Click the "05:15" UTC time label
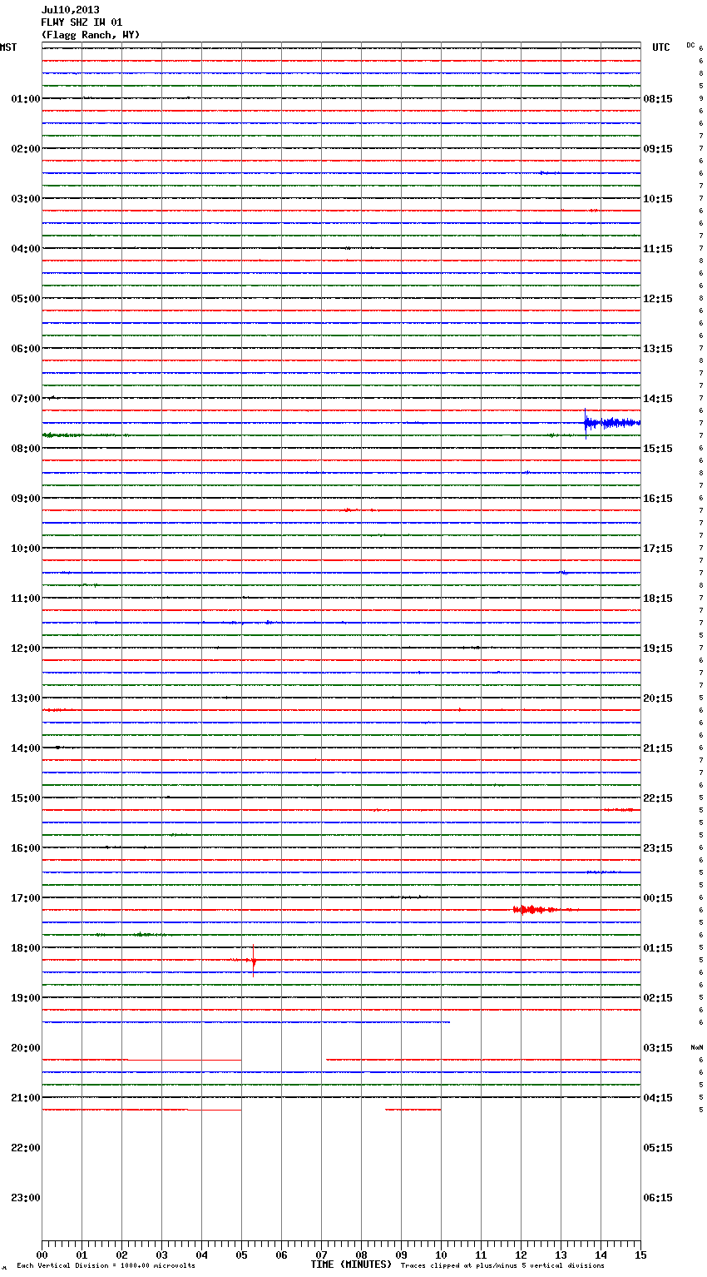The width and height of the screenshot is (707, 1277). pyautogui.click(x=658, y=1148)
